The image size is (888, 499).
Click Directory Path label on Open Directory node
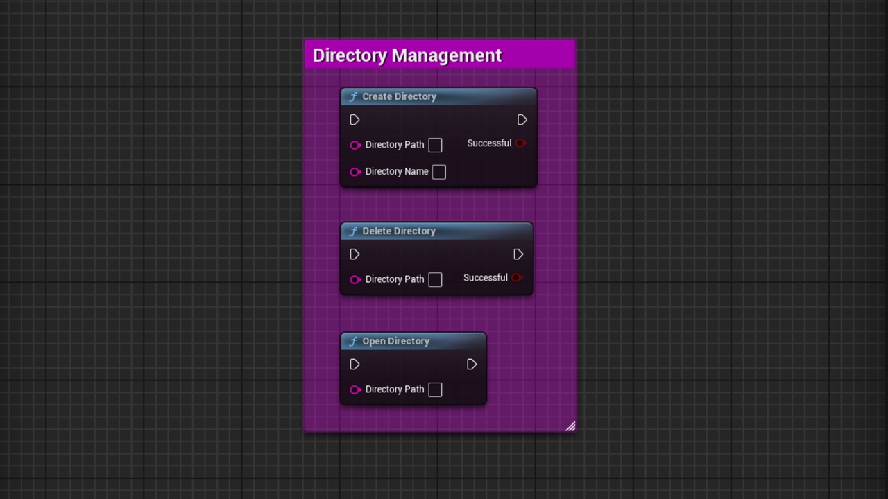[x=395, y=389]
